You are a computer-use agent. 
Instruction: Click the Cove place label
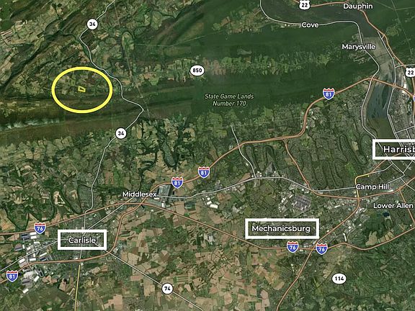click(310, 25)
